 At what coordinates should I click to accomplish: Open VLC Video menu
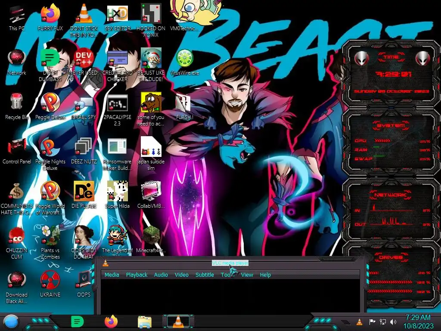(181, 275)
